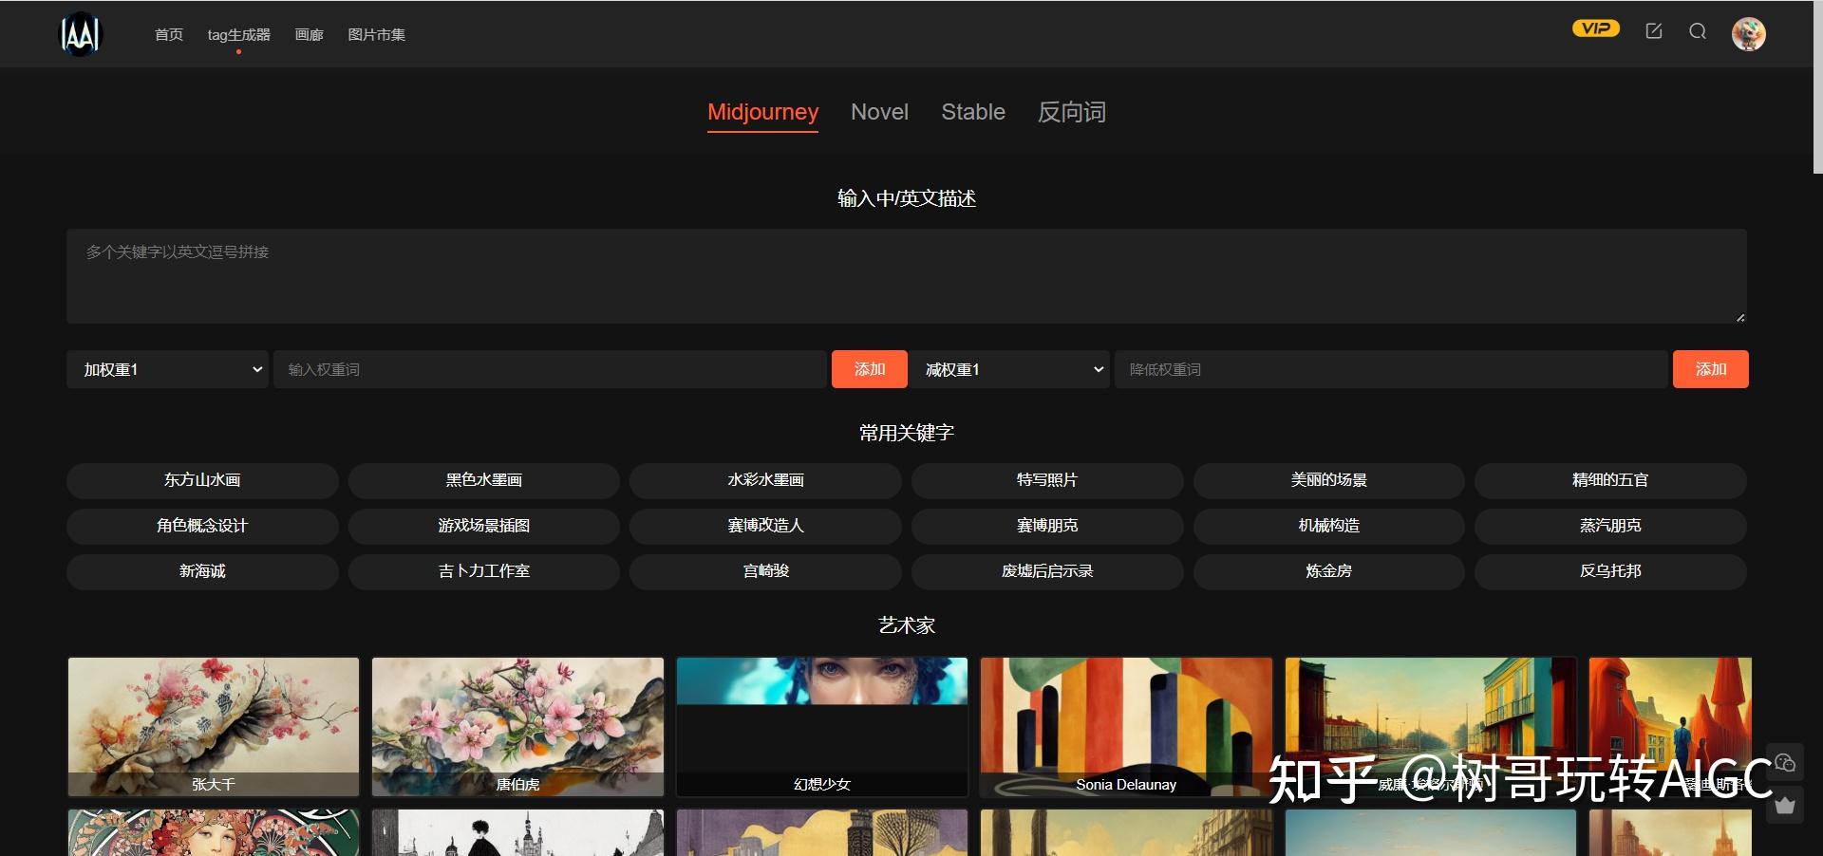Choose the 张大千 artist thumbnail
Viewport: 1823px width, 856px height.
[x=214, y=727]
